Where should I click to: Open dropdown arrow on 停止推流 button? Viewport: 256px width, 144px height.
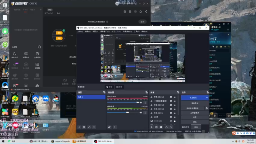click(207, 98)
